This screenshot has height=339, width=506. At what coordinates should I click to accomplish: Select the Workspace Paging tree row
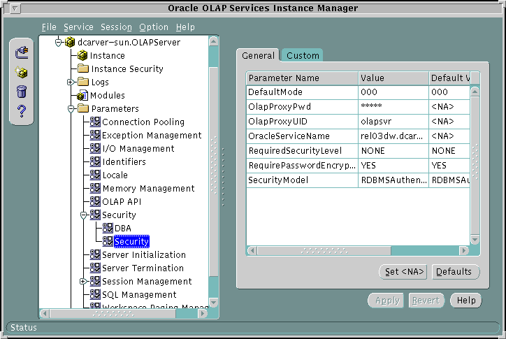(x=155, y=305)
